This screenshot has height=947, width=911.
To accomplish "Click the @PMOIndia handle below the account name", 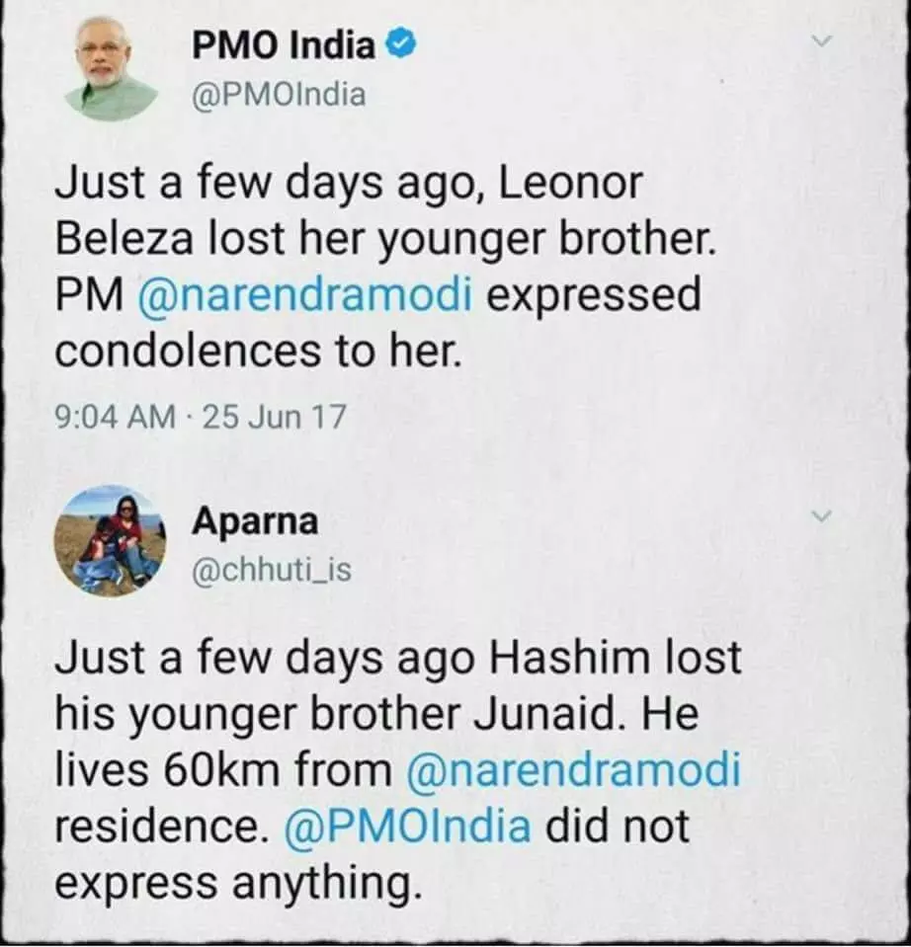I will (x=278, y=95).
